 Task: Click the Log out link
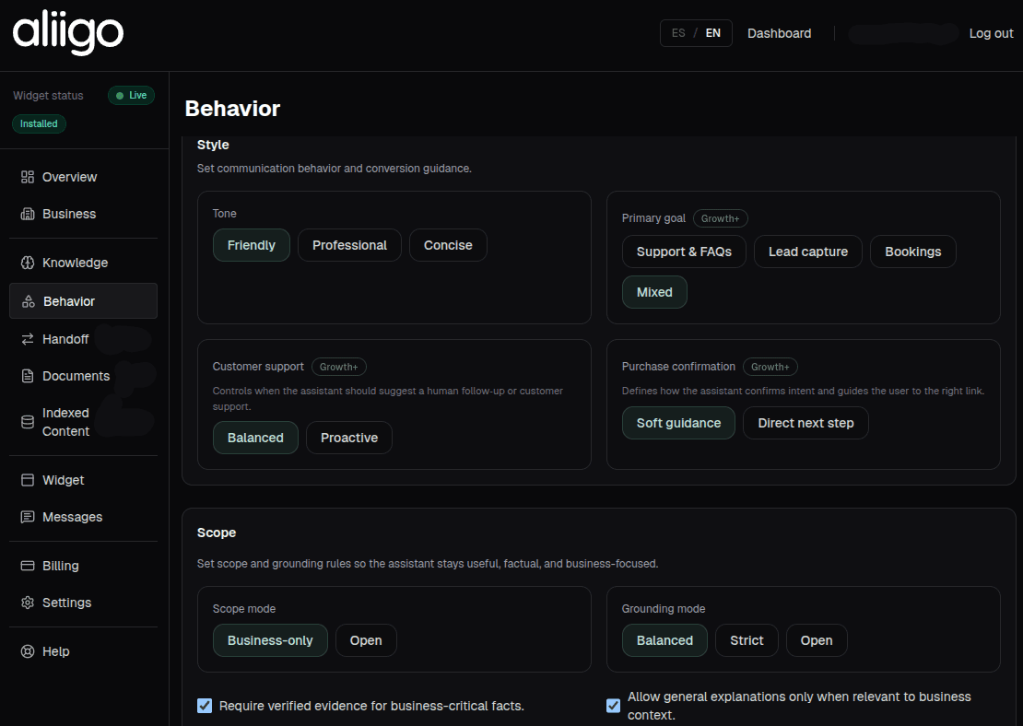(991, 32)
